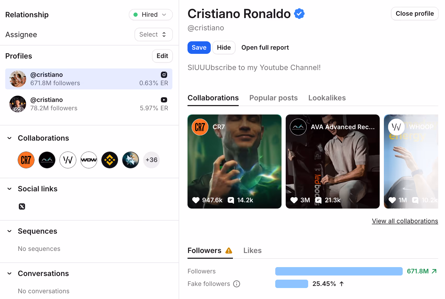
Task: Open the WHOOP collaboration icon
Action: point(68,160)
